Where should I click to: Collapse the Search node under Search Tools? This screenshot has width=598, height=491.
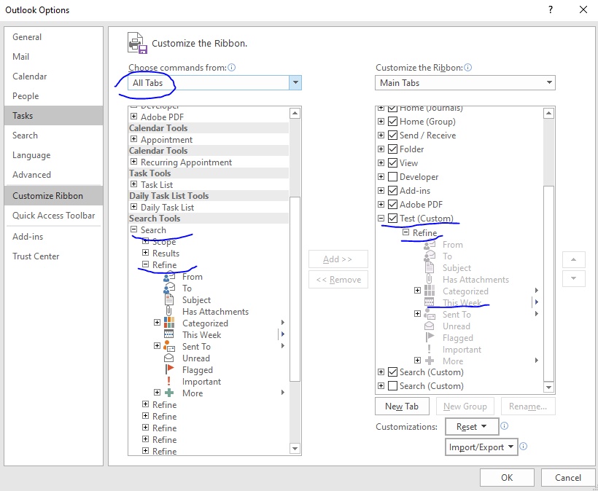133,229
